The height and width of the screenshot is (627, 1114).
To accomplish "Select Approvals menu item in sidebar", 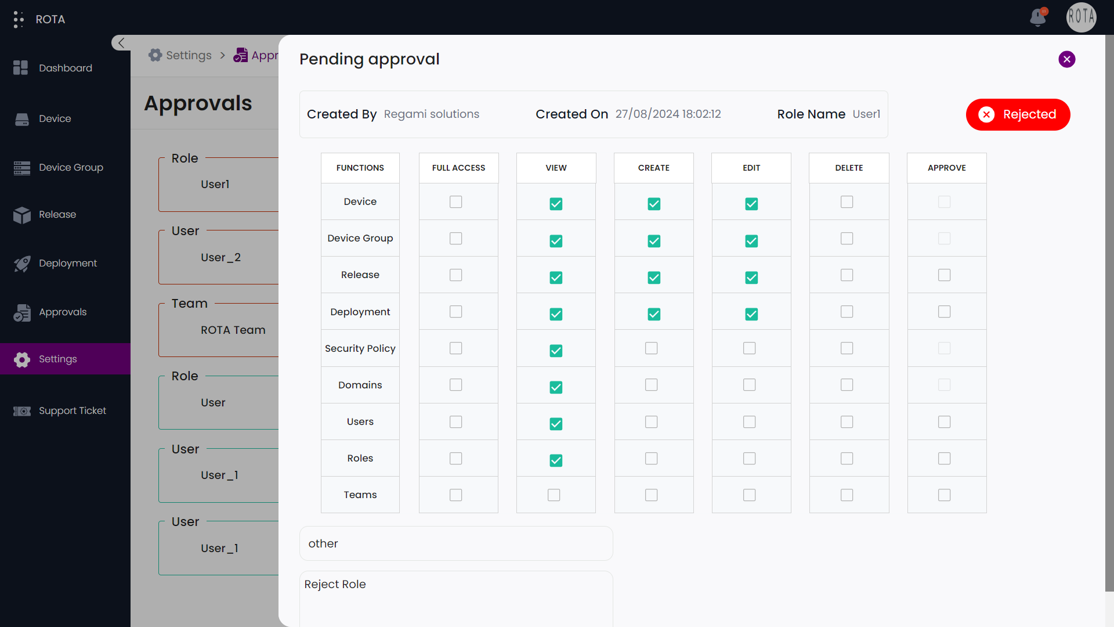I will pyautogui.click(x=63, y=312).
